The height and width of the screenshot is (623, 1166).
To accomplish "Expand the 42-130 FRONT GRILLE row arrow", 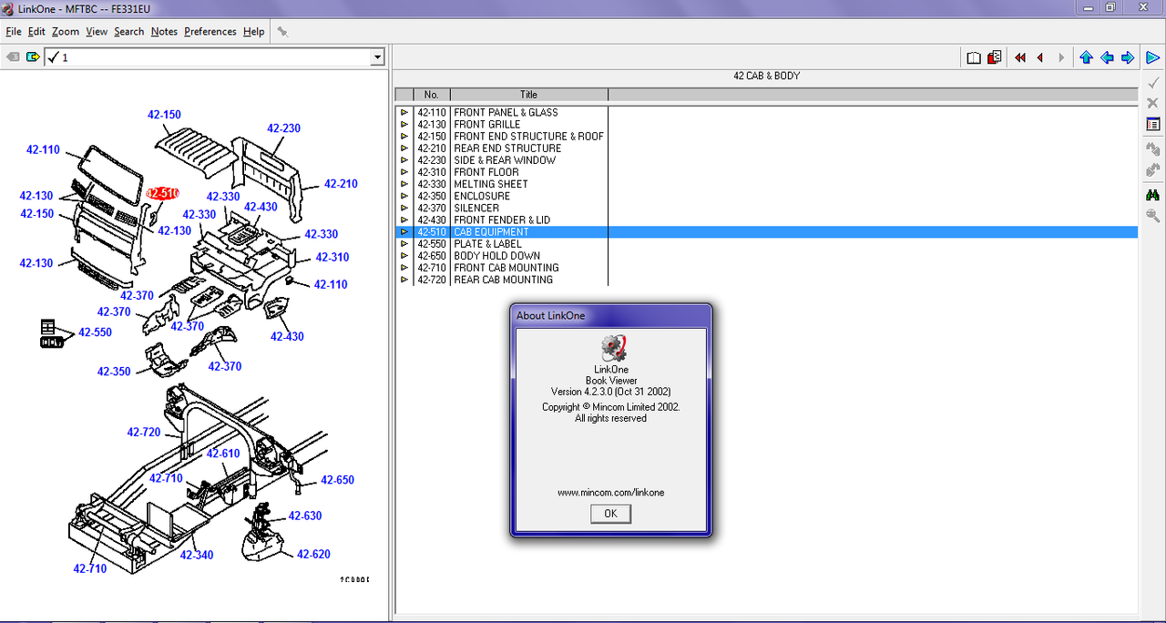I will pyautogui.click(x=404, y=125).
